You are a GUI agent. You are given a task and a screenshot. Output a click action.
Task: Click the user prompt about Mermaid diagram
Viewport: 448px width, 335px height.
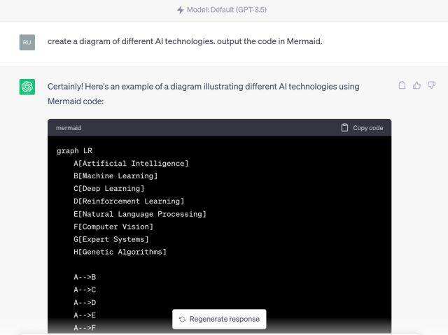click(x=185, y=41)
